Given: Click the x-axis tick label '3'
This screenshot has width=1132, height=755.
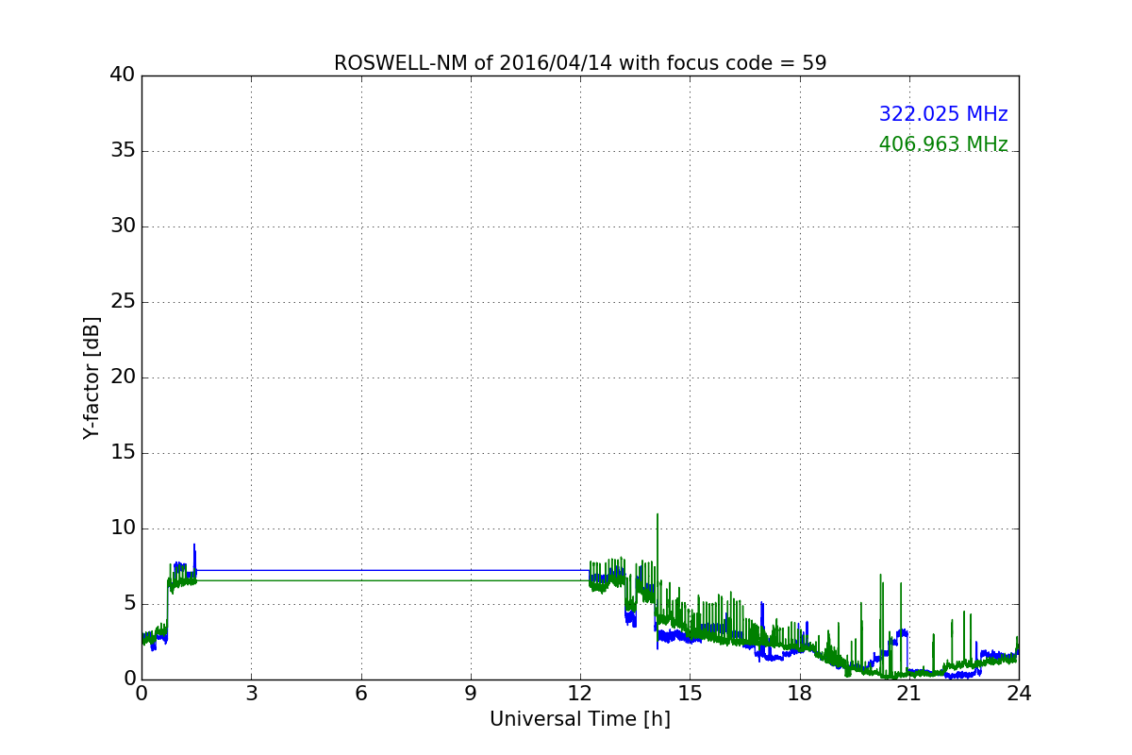Looking at the screenshot, I should (x=251, y=693).
